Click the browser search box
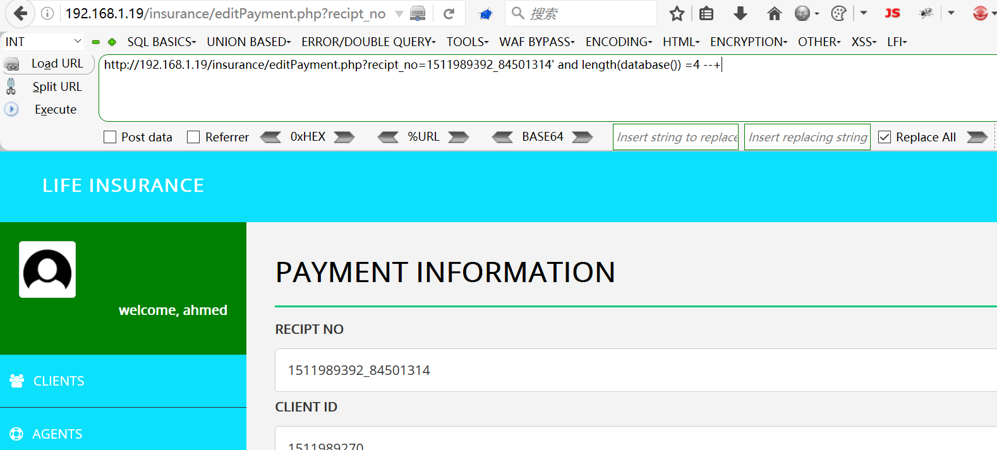The image size is (997, 450). pyautogui.click(x=581, y=13)
